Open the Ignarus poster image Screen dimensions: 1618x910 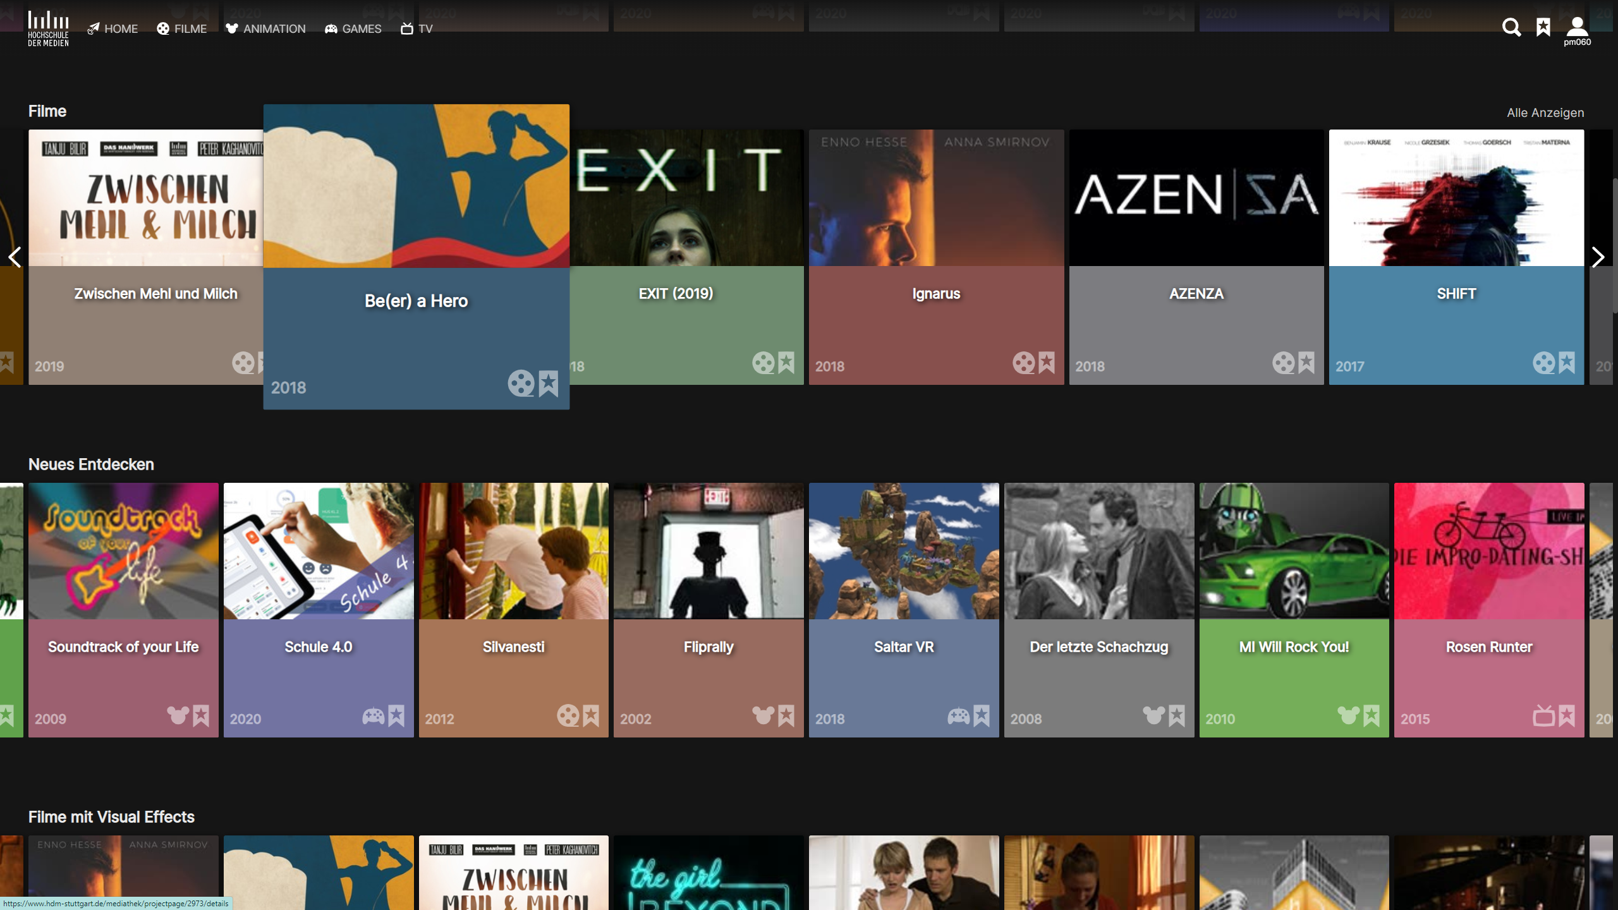point(936,198)
